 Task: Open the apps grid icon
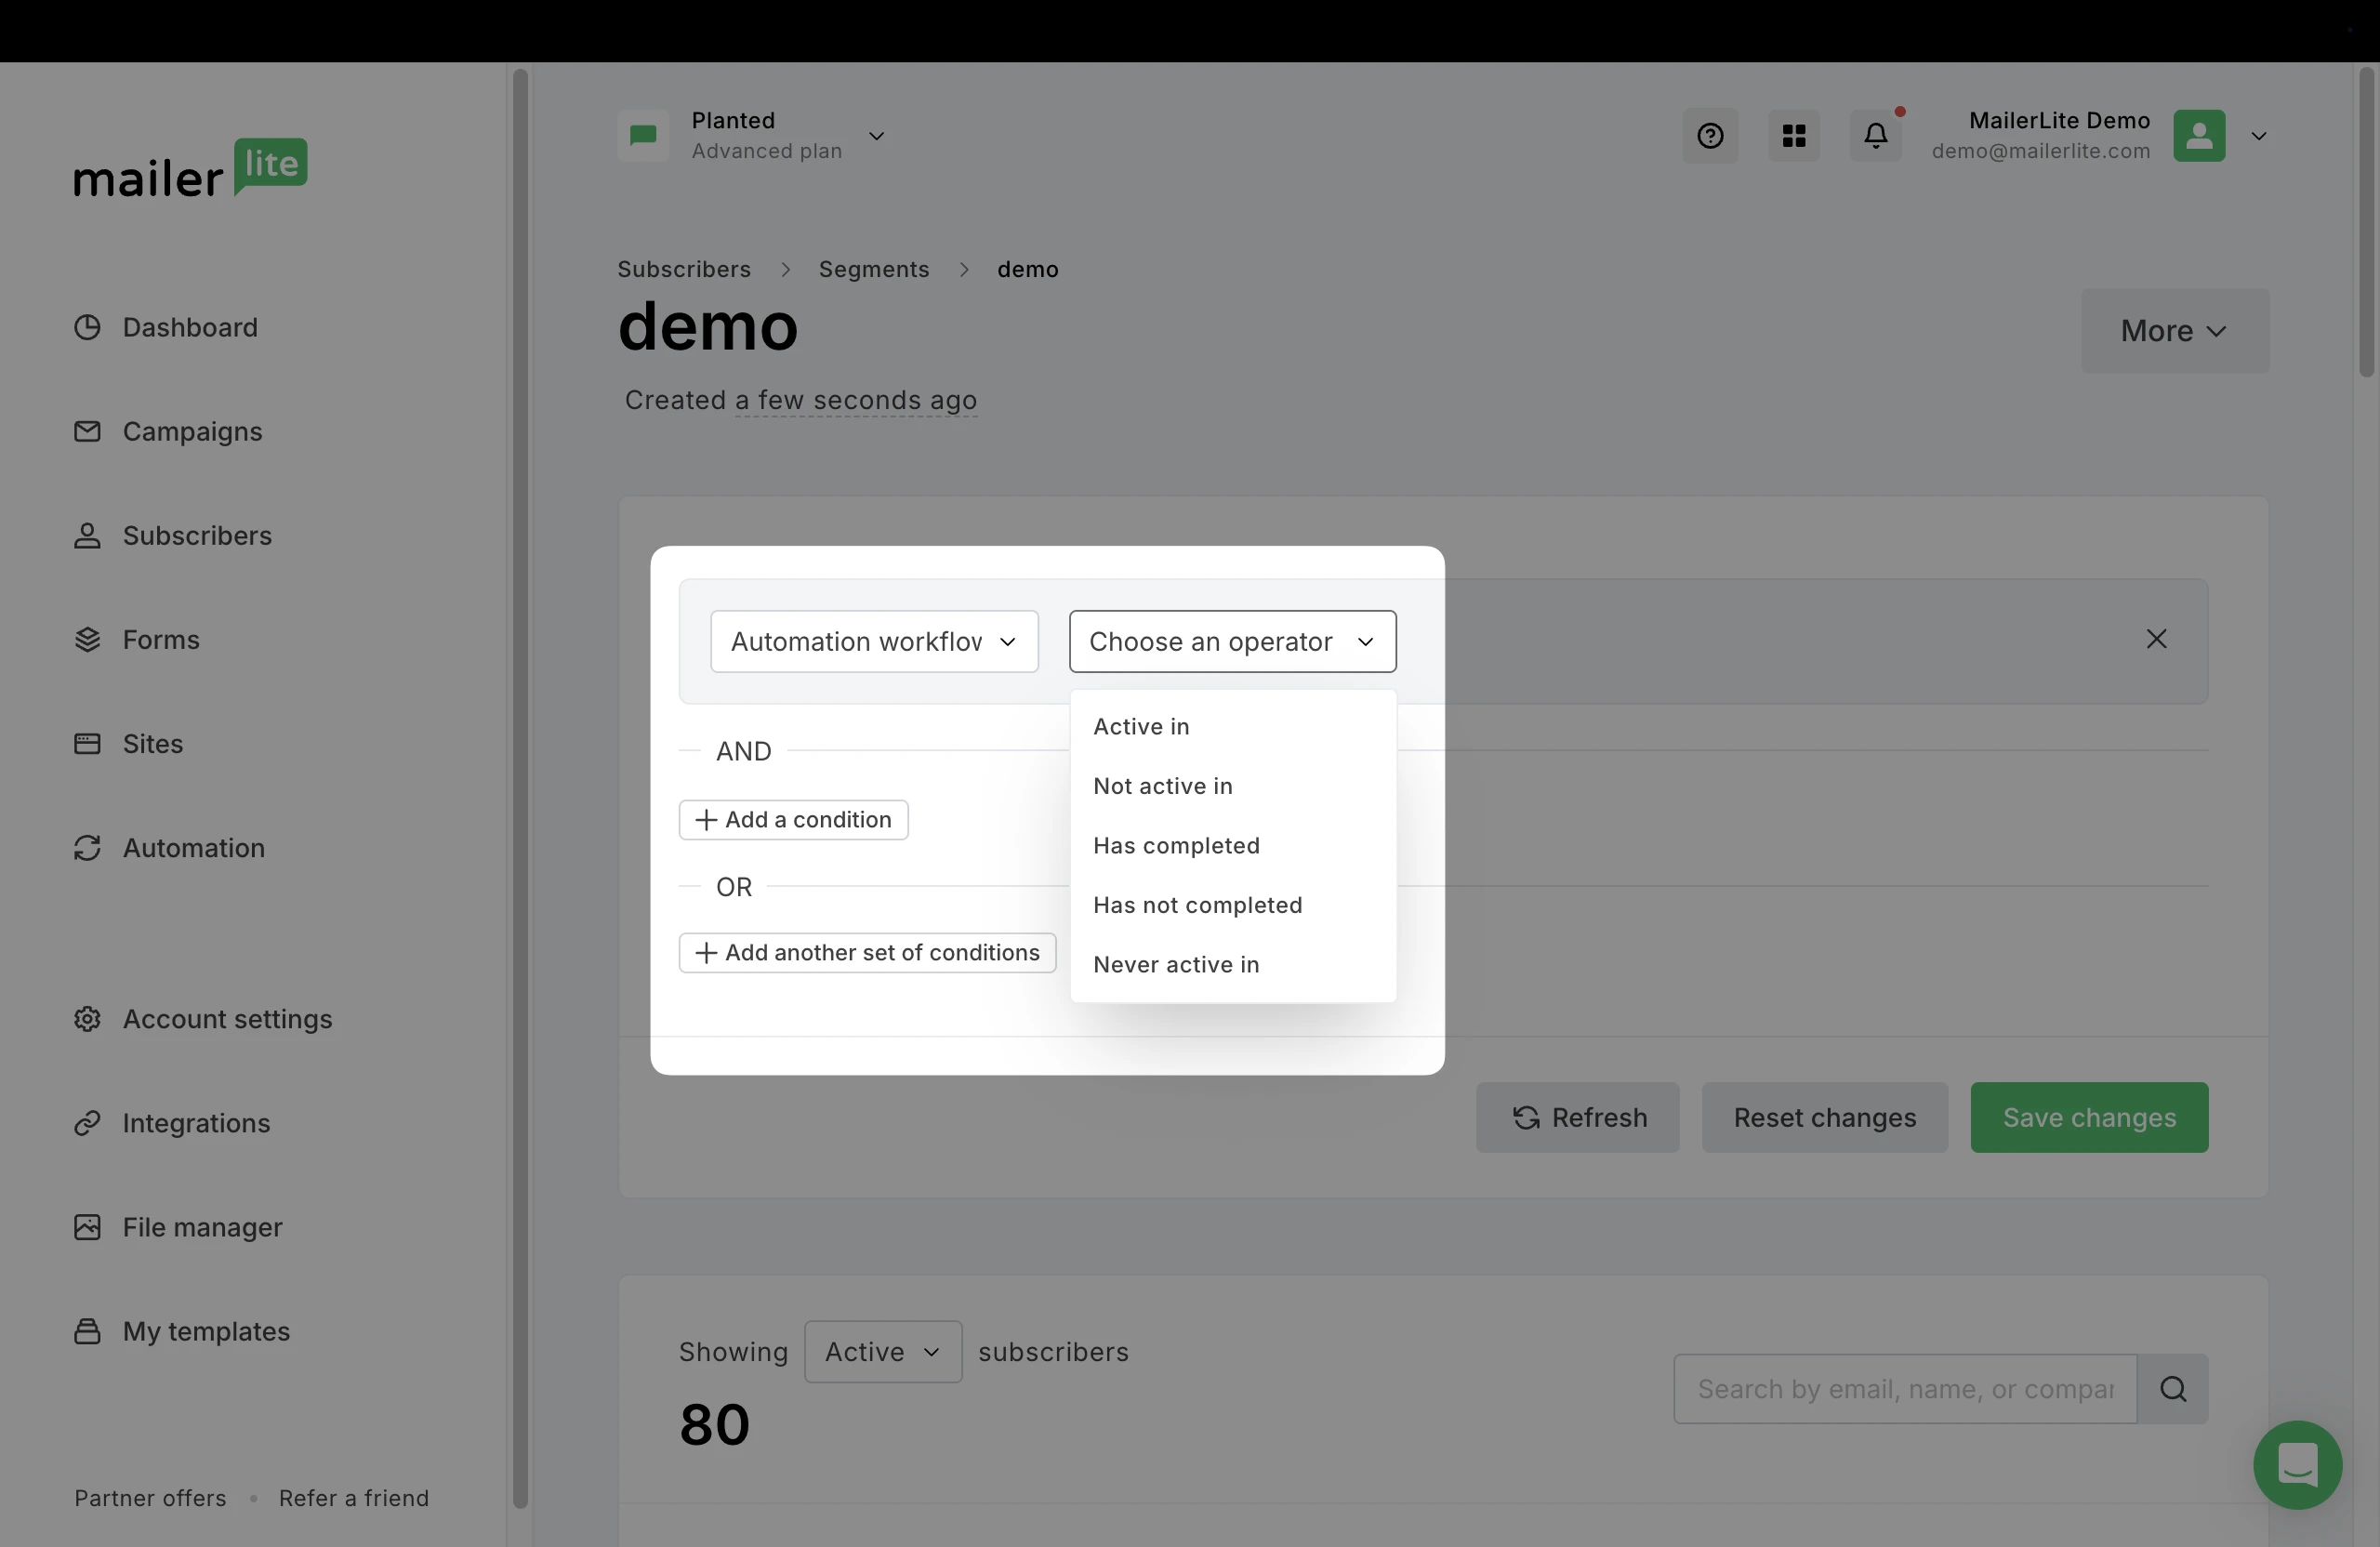1794,136
